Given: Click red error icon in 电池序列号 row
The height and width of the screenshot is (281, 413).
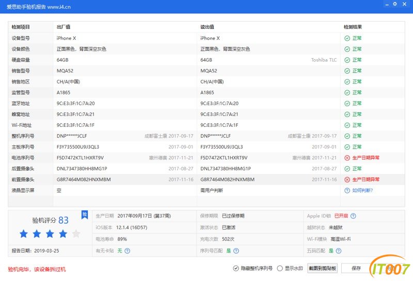Looking at the screenshot, I should (347, 158).
